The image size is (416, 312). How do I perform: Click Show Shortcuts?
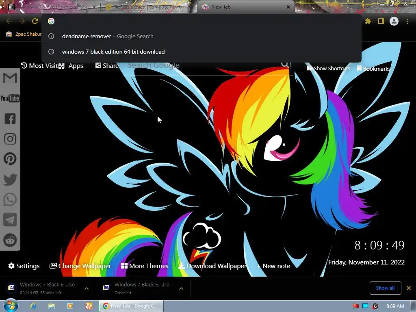coord(328,68)
